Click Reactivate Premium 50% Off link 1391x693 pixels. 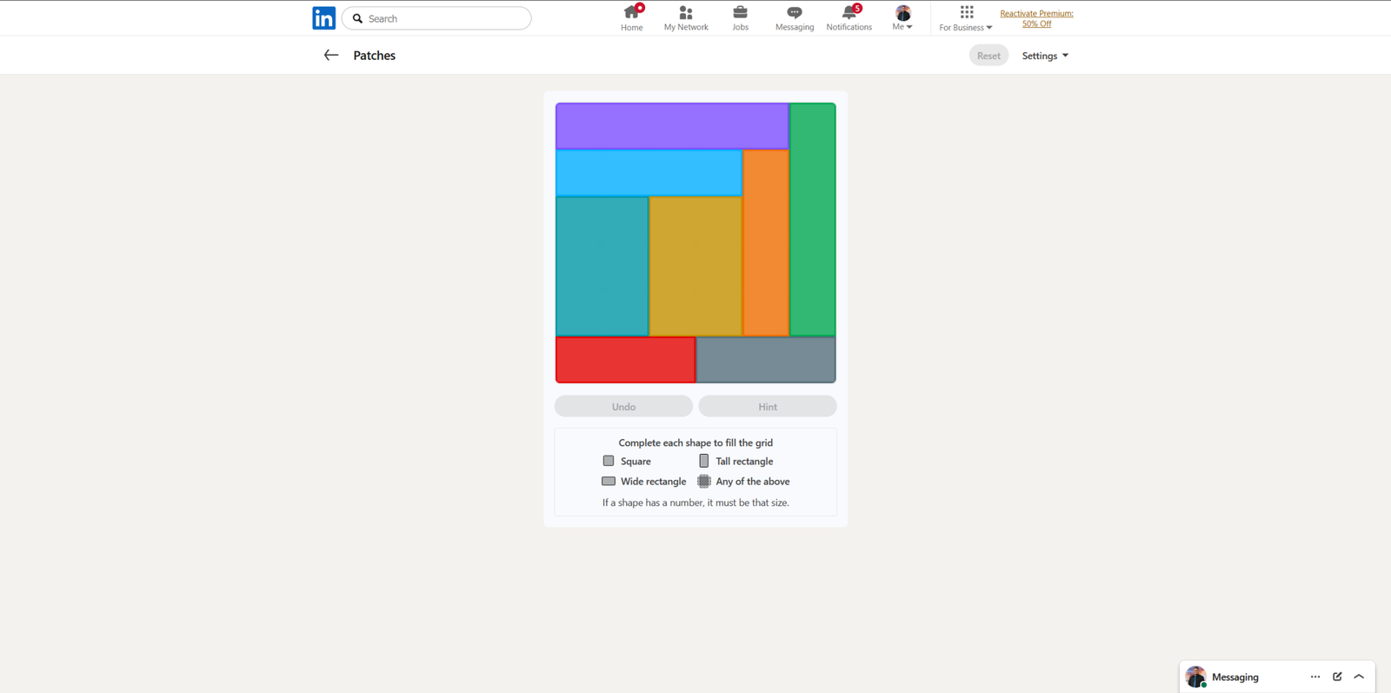pyautogui.click(x=1036, y=18)
